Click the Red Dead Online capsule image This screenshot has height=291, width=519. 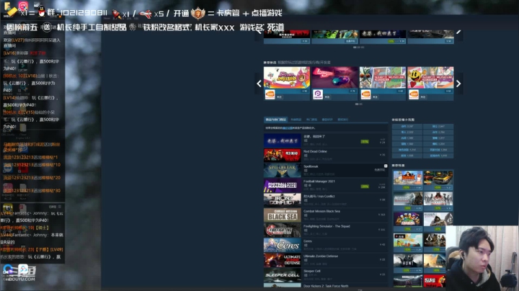tap(283, 155)
